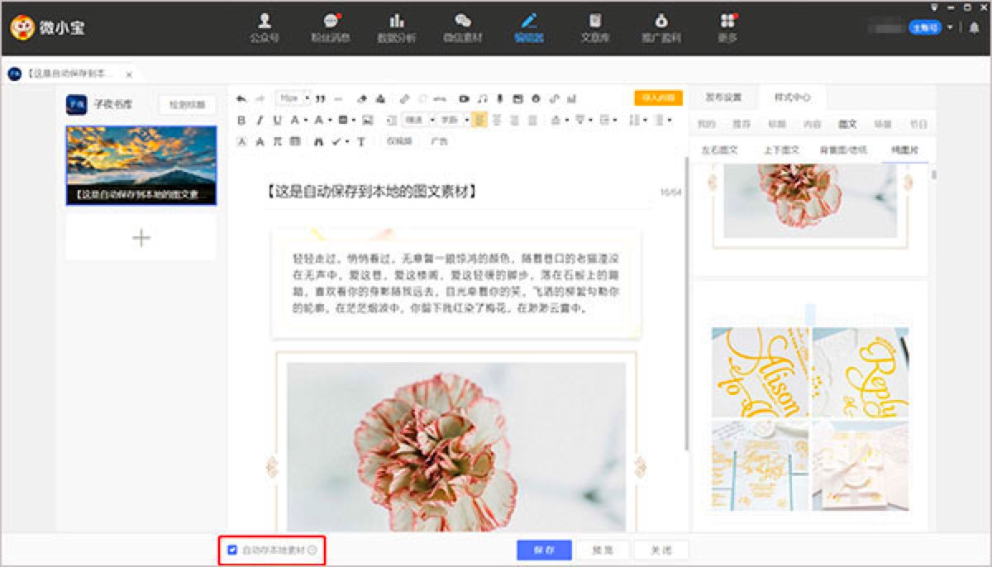Toggle the 自动保存本地素材 checkbox
This screenshot has height=567, width=992.
pos(232,550)
